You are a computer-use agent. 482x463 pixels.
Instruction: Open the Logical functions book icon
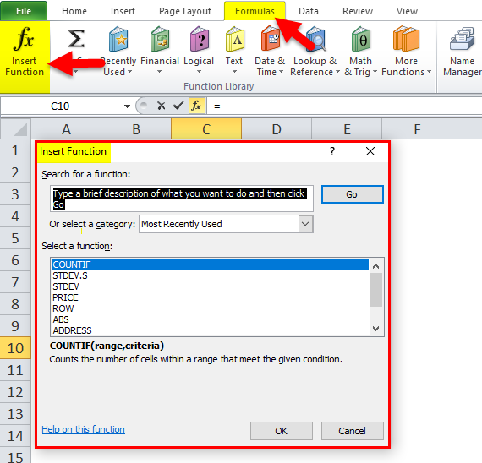(199, 40)
